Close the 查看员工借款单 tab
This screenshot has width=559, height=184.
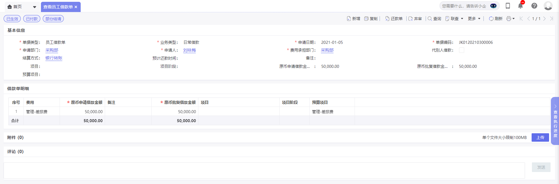(x=76, y=7)
